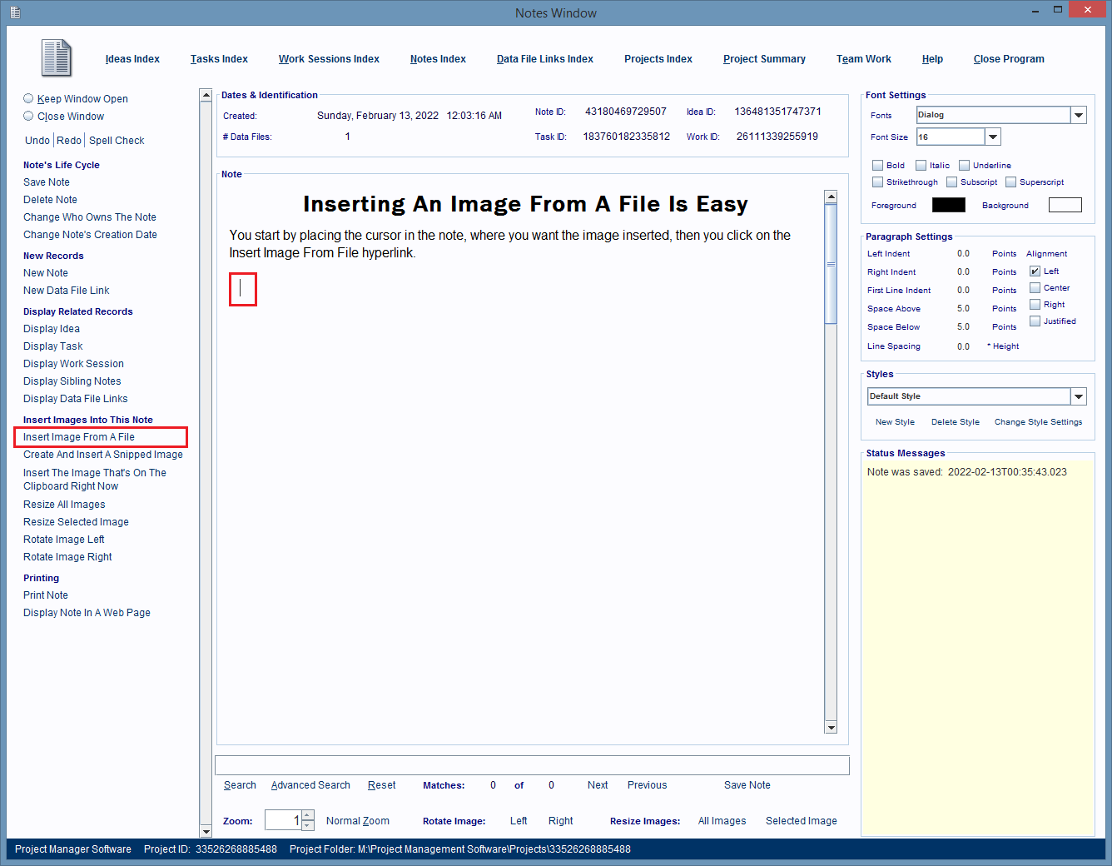1112x866 pixels.
Task: Click the document icon in top-left toolbar
Action: [57, 58]
